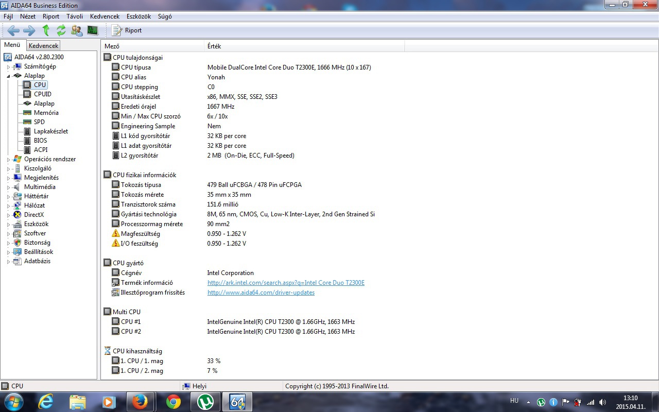Click the I/O feszültség warning icon
Image resolution: width=659 pixels, height=412 pixels.
116,244
